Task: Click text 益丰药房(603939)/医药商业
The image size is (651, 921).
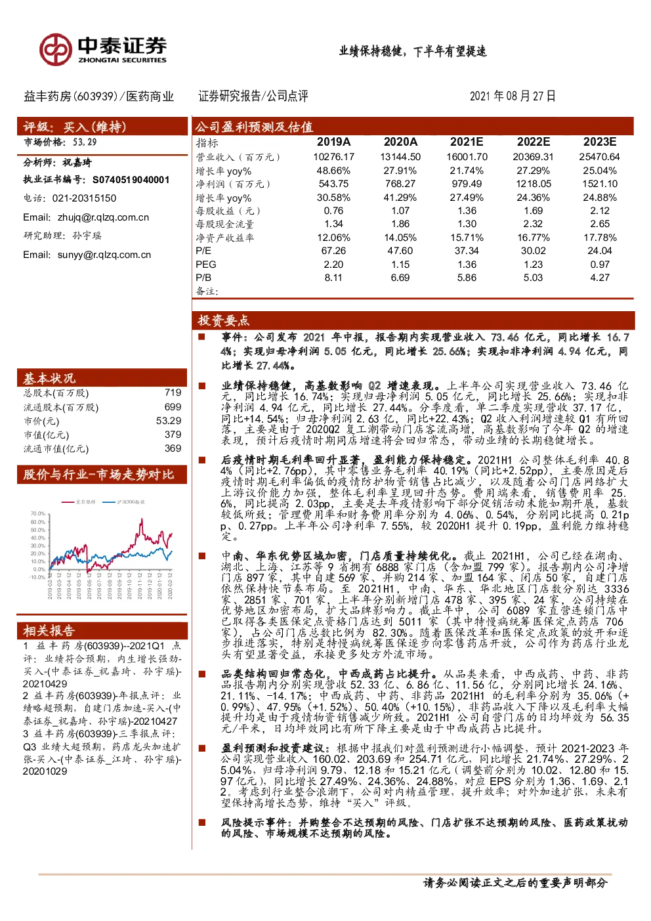Action: click(99, 96)
